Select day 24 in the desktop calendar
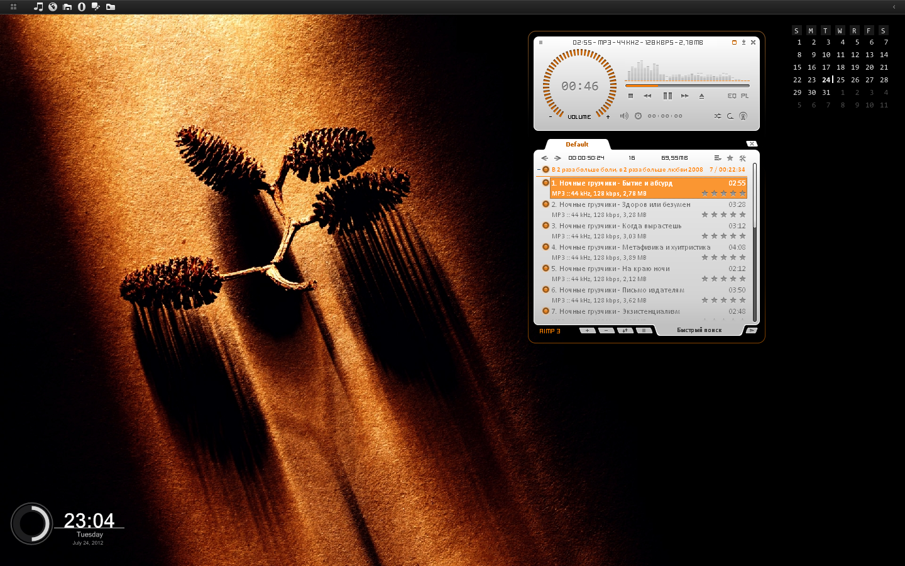 tap(826, 80)
